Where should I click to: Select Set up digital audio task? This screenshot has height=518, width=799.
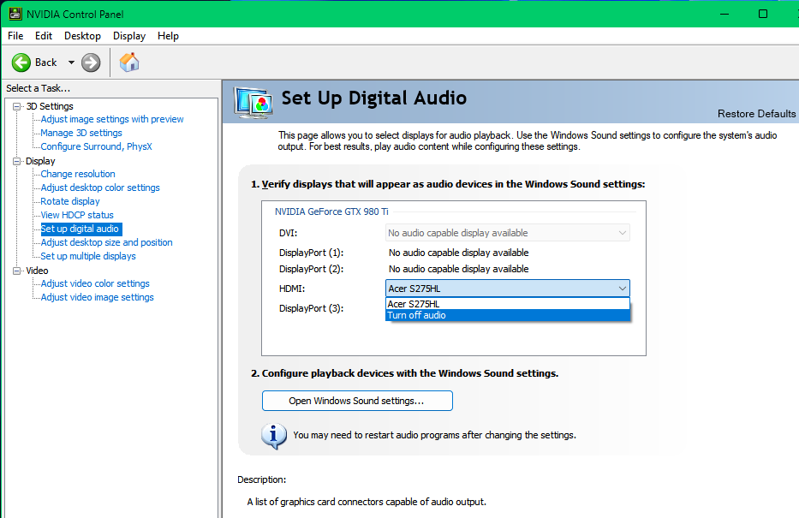coord(80,229)
